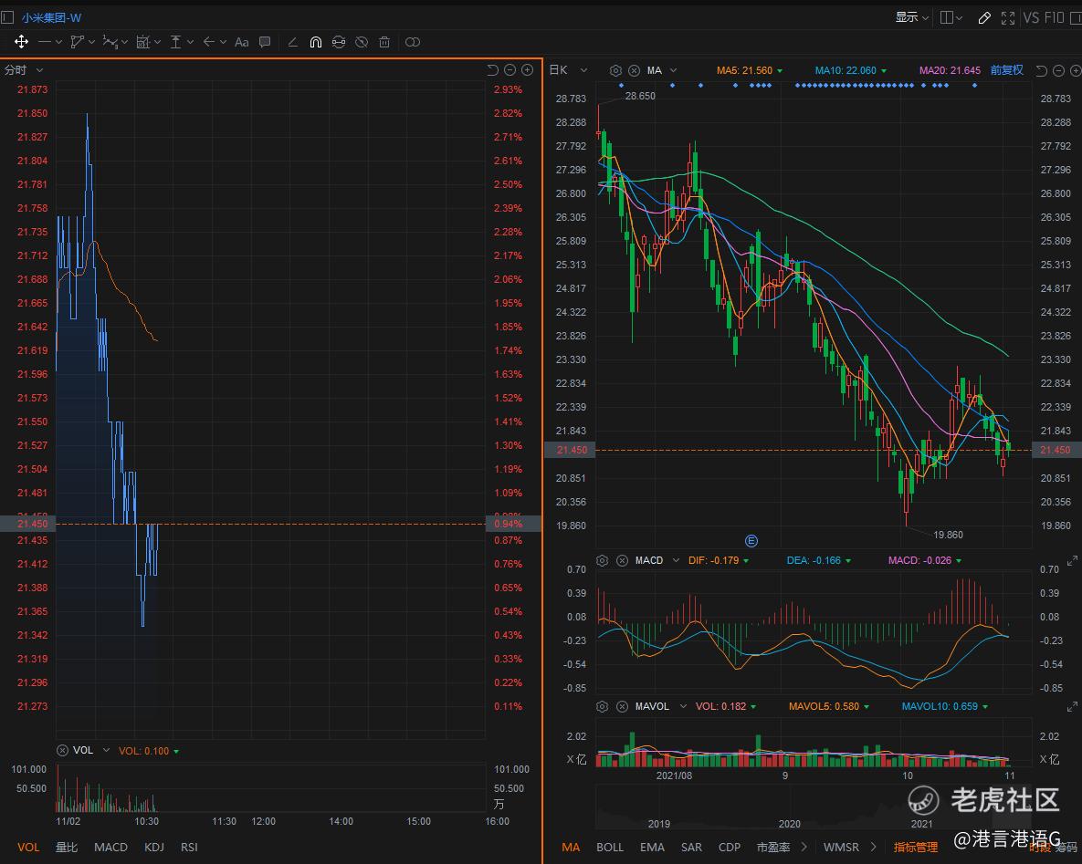Viewport: 1082px width, 864px height.
Task: Click the 2020 region on timeline navigator
Action: [790, 824]
